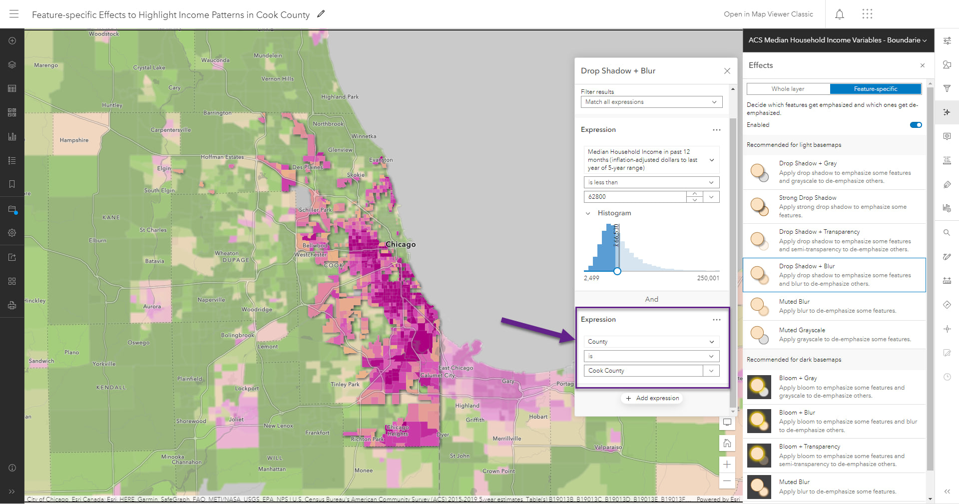Open the Charts icon in the dark sidebar

(12, 136)
